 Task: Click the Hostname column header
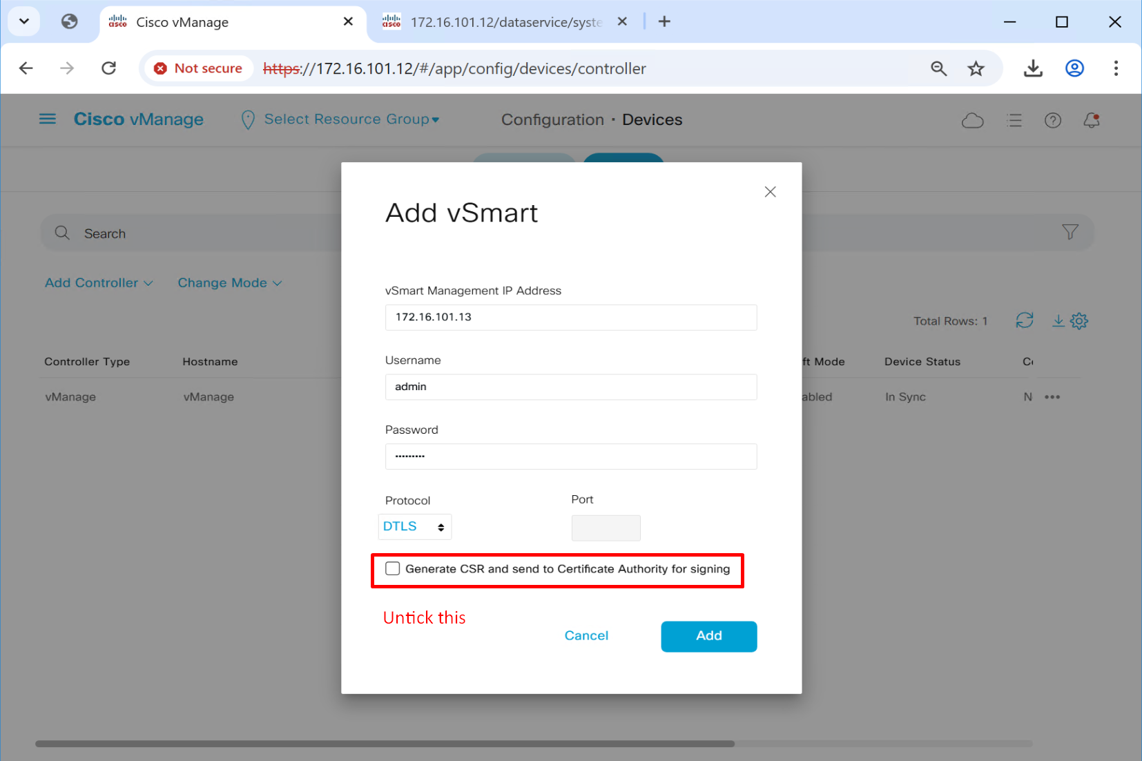210,362
